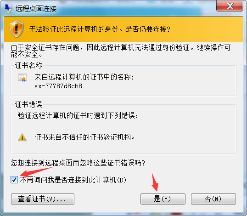This screenshot has width=247, height=216.
Task: Click the 远程桌面连接 window title text
Action: (x=36, y=8)
